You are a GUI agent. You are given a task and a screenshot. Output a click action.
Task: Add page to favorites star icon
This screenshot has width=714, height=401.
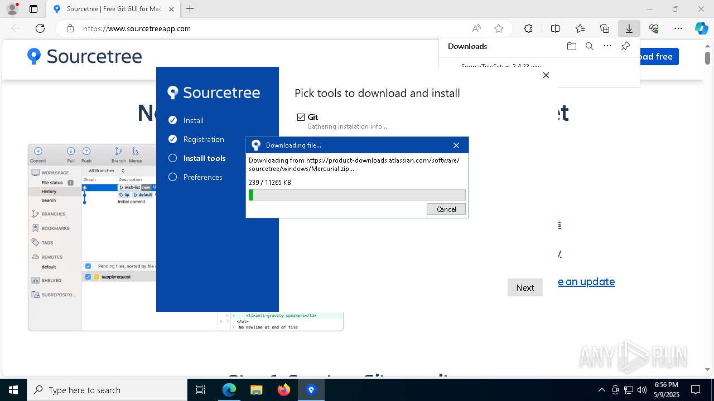point(499,28)
